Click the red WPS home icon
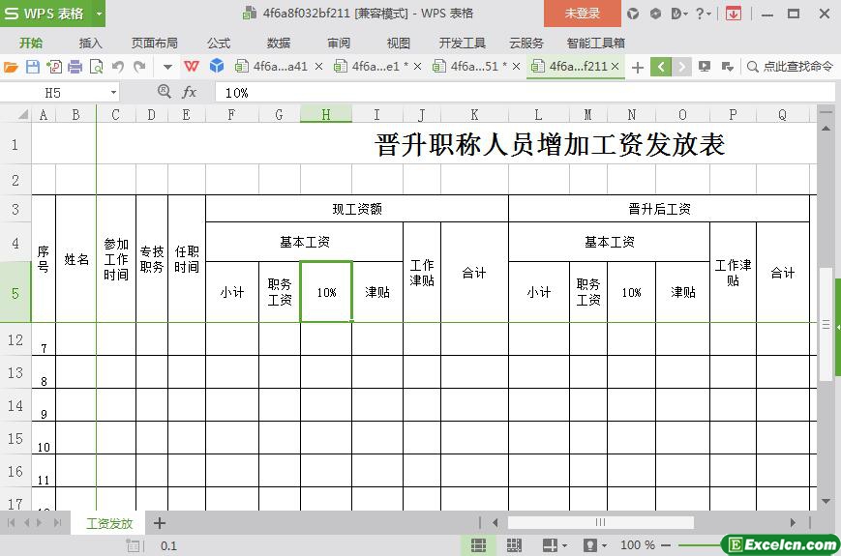Viewport: 841px width, 556px height. [x=192, y=67]
